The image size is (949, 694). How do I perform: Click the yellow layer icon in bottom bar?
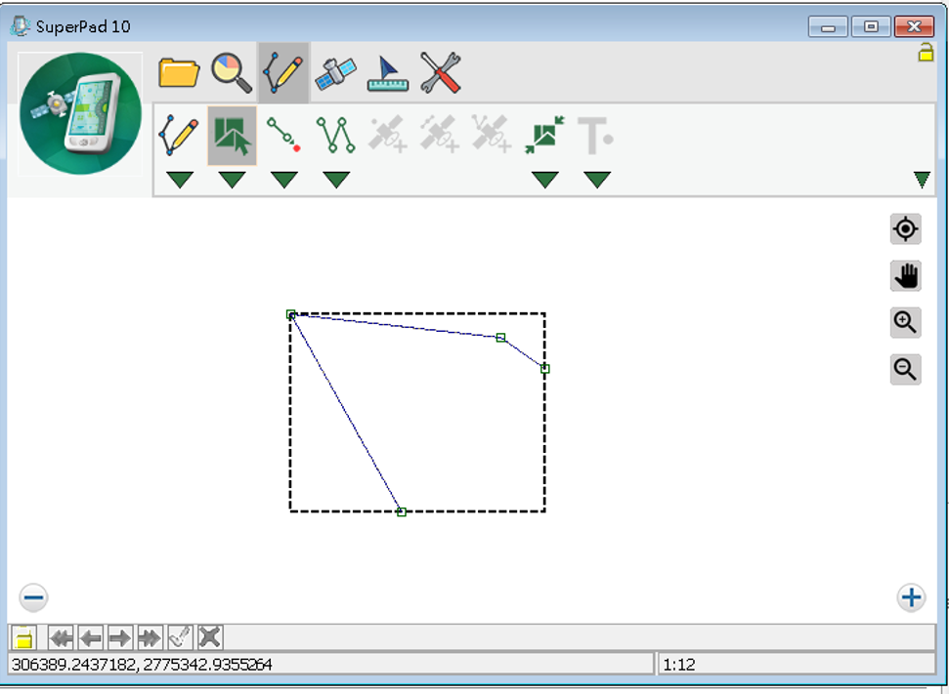(23, 637)
